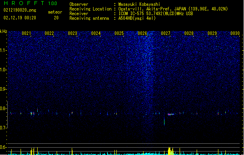Click time marker 0029
This screenshot has height=155, width=244.
(x=212, y=33)
